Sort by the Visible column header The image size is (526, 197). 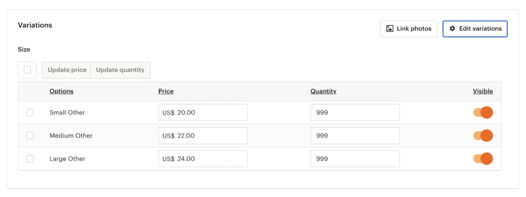483,91
